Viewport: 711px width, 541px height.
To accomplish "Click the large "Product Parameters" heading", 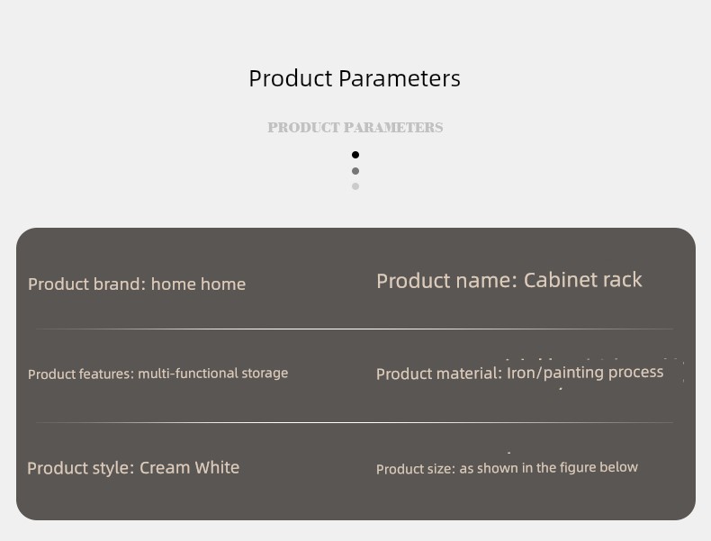I will coord(355,78).
